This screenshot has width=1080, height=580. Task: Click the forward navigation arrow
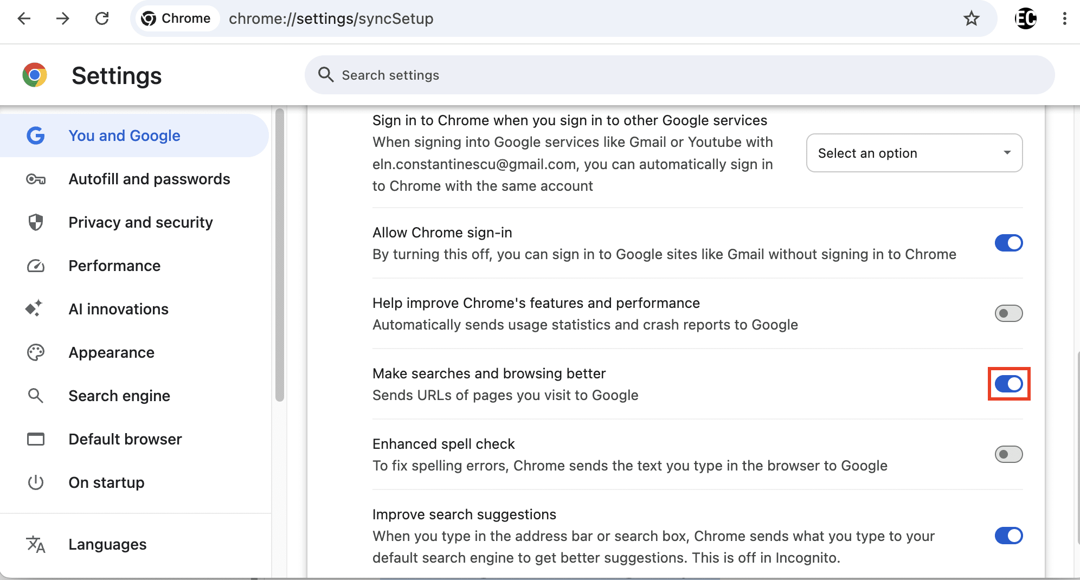[x=63, y=18]
